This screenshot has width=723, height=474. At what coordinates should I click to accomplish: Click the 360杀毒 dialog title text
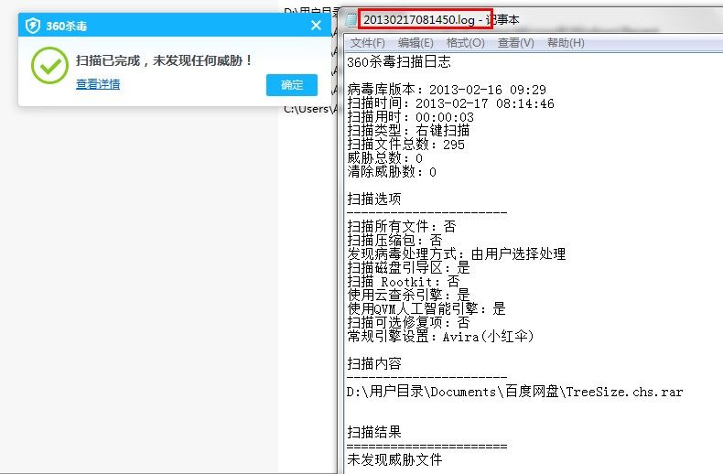pyautogui.click(x=67, y=26)
